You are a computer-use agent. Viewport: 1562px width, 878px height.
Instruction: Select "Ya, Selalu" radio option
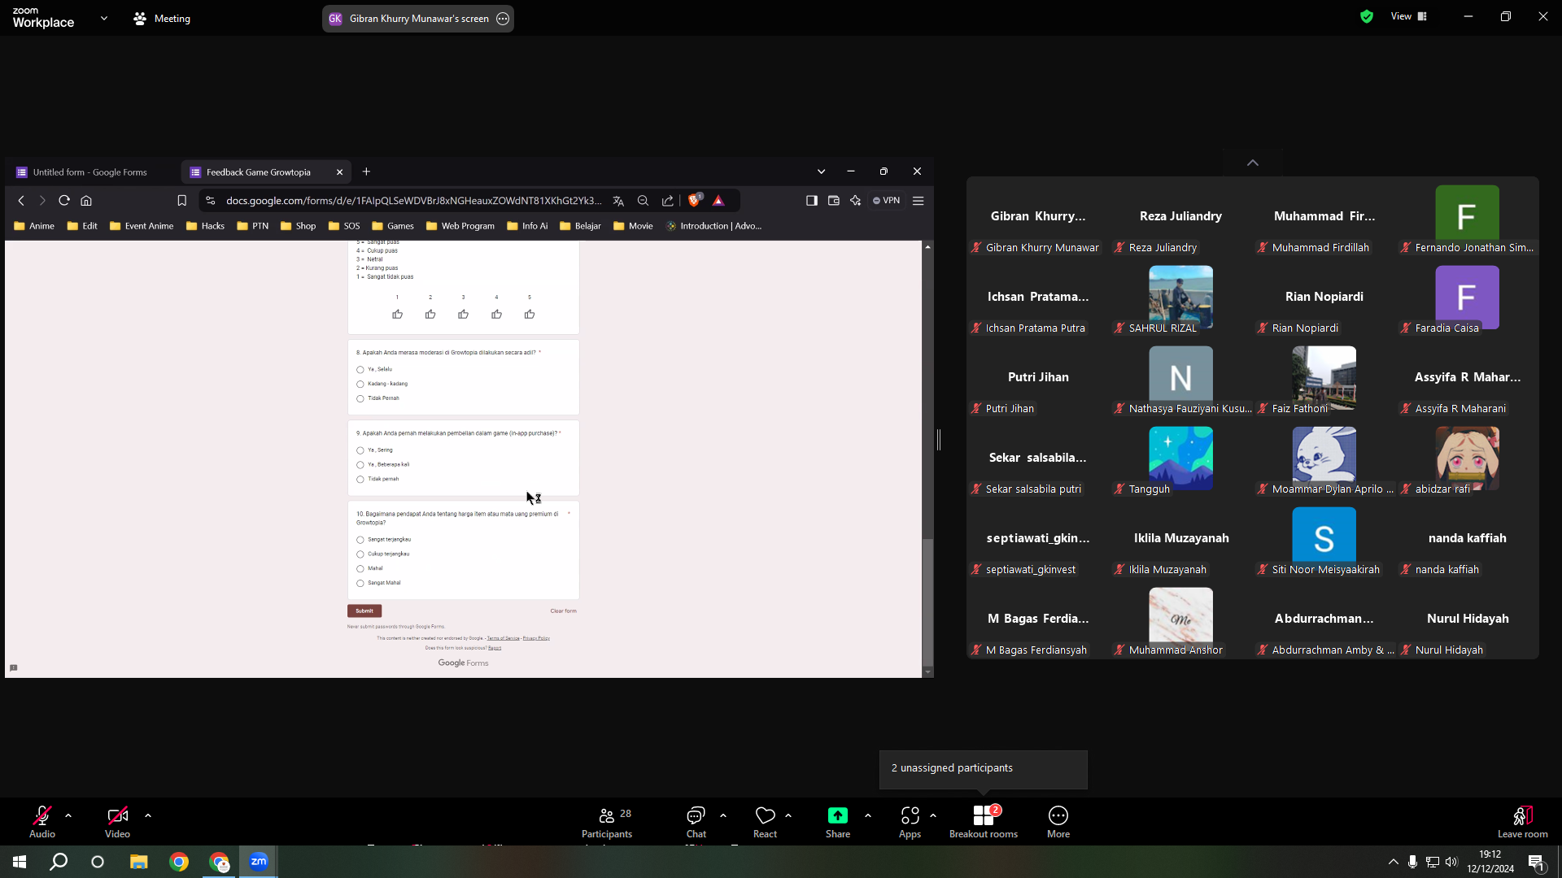[x=360, y=370]
